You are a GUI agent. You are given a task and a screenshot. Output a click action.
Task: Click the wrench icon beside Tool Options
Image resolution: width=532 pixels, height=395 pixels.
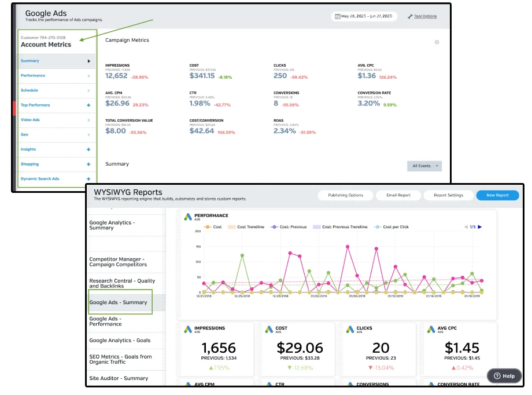pos(410,16)
